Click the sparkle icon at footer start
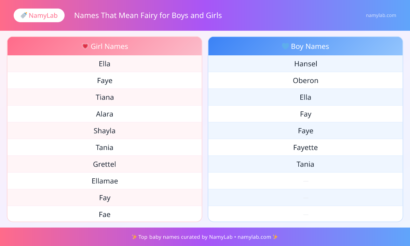Screen dimensions: 410x246 (134, 237)
